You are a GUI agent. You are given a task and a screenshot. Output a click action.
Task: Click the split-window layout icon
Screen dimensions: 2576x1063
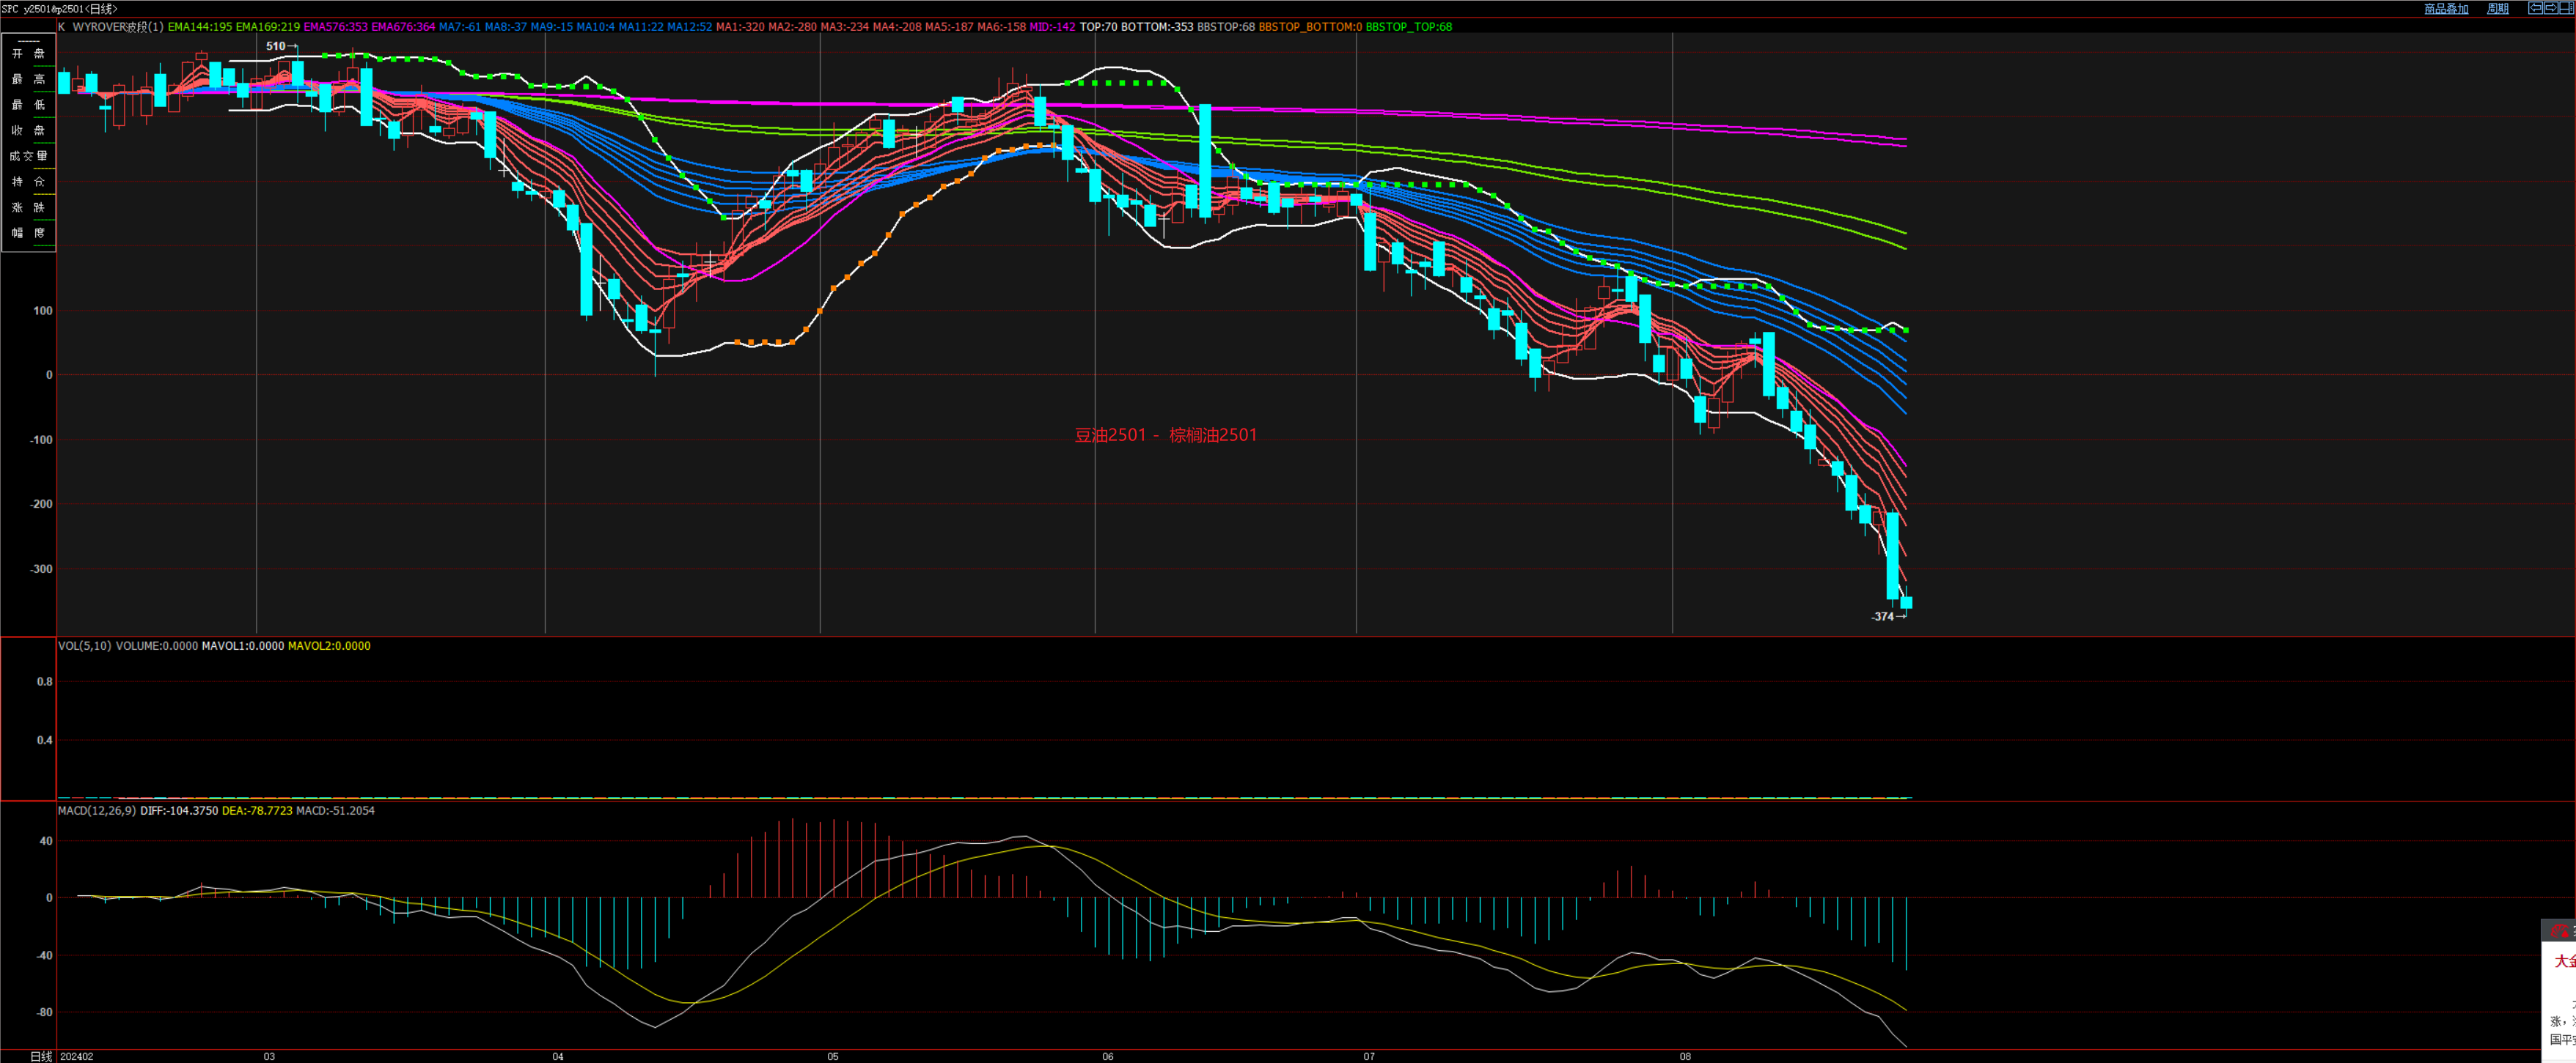pyautogui.click(x=2567, y=9)
